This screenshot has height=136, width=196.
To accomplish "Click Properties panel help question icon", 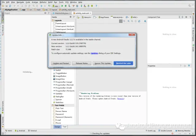I will point(180,66).
